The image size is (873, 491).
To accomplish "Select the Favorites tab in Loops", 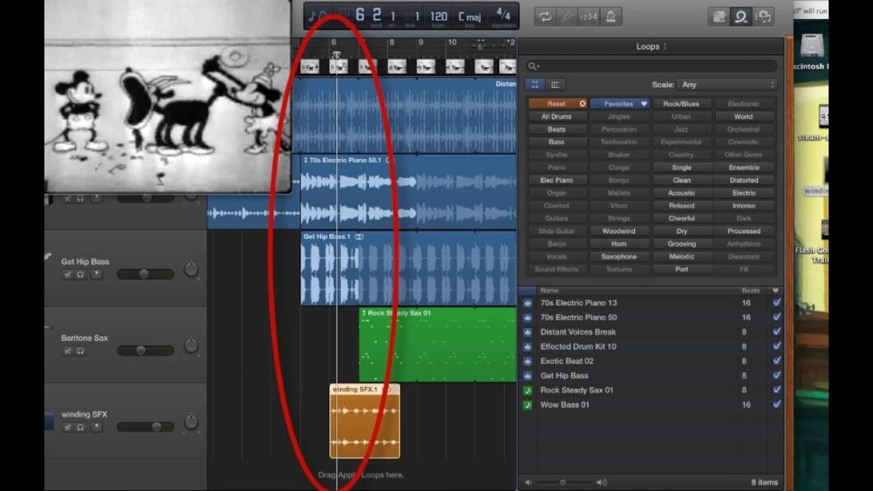I will coord(619,103).
